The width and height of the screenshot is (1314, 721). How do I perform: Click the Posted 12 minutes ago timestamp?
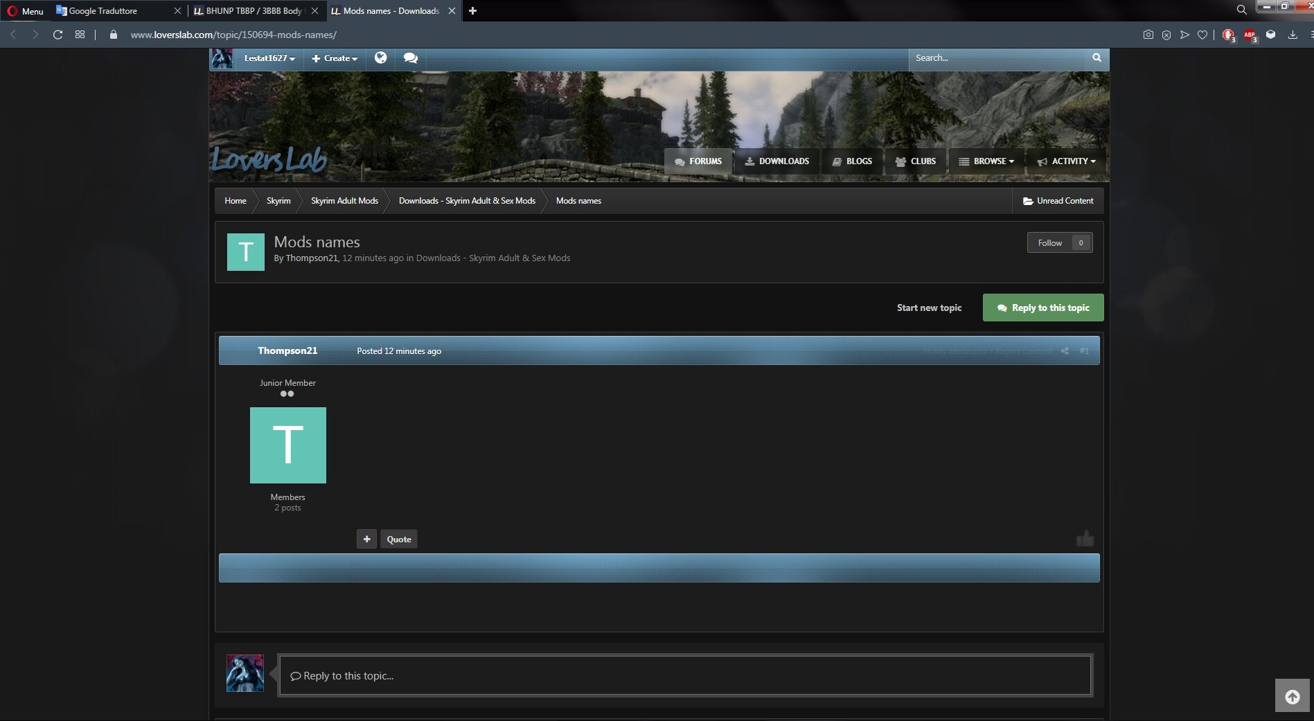(399, 351)
